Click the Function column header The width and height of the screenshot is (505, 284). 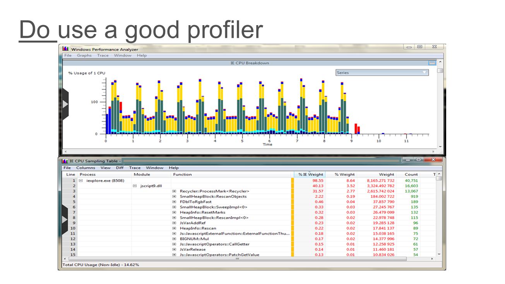point(183,175)
